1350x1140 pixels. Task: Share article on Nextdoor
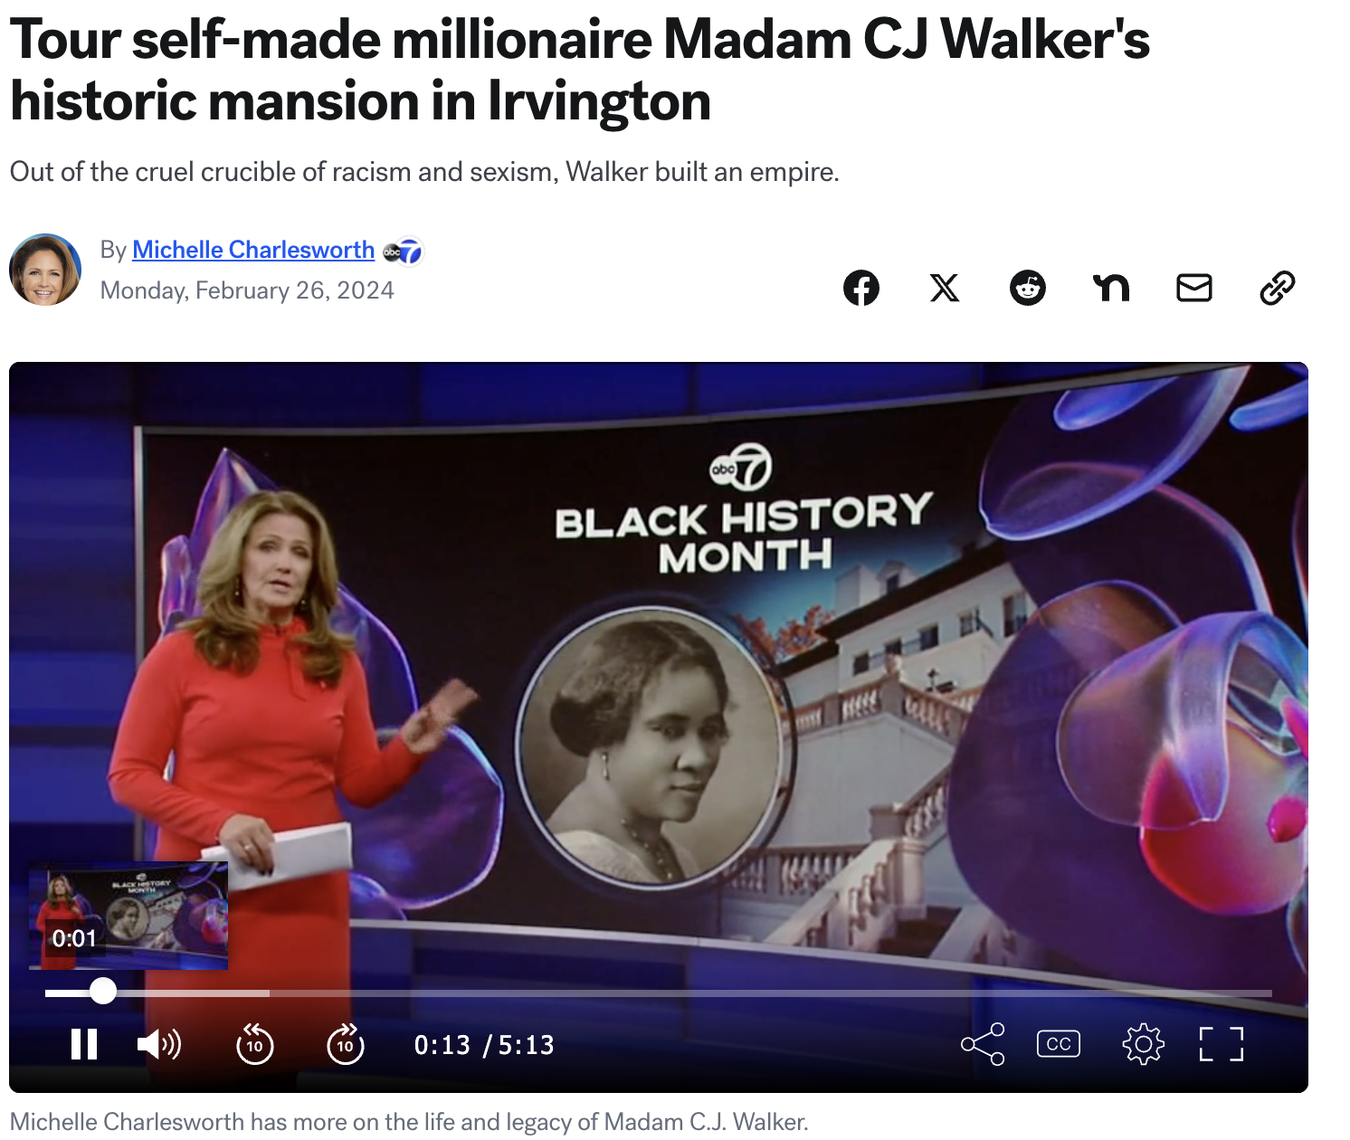tap(1111, 288)
